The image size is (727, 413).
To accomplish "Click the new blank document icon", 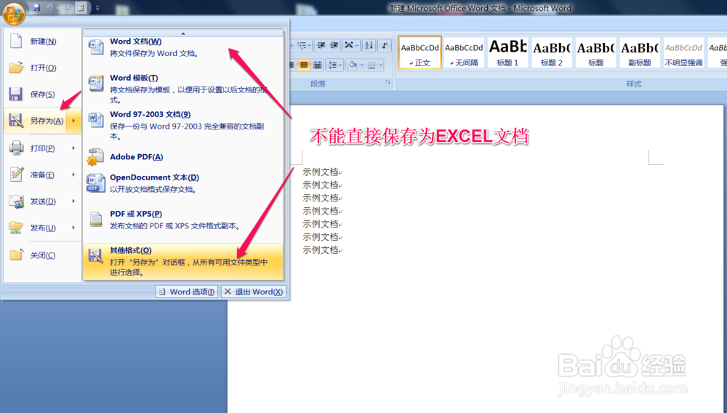I will pos(16,41).
